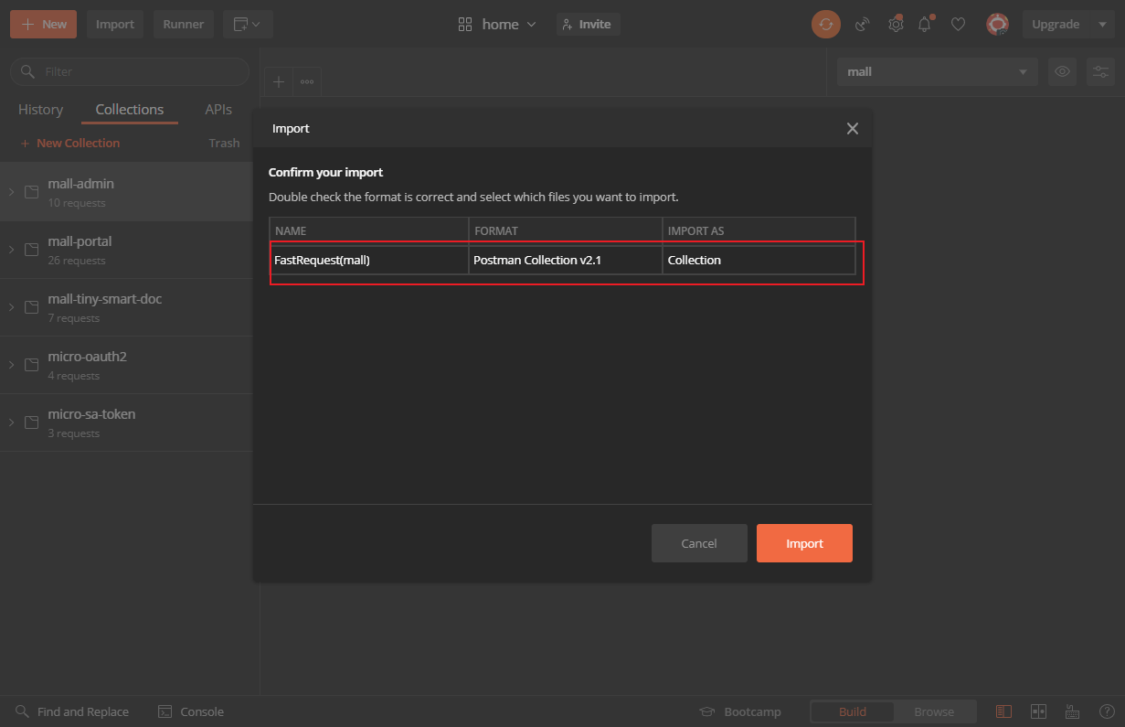Open the capture requests satellite icon
1125x727 pixels.
pyautogui.click(x=862, y=25)
